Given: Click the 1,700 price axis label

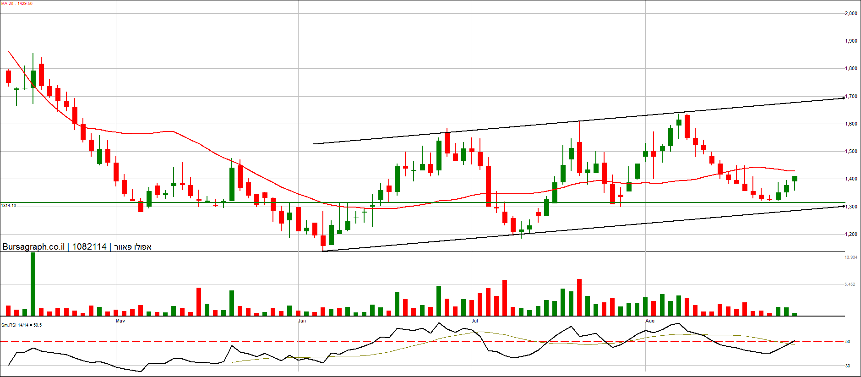Looking at the screenshot, I should coord(851,97).
